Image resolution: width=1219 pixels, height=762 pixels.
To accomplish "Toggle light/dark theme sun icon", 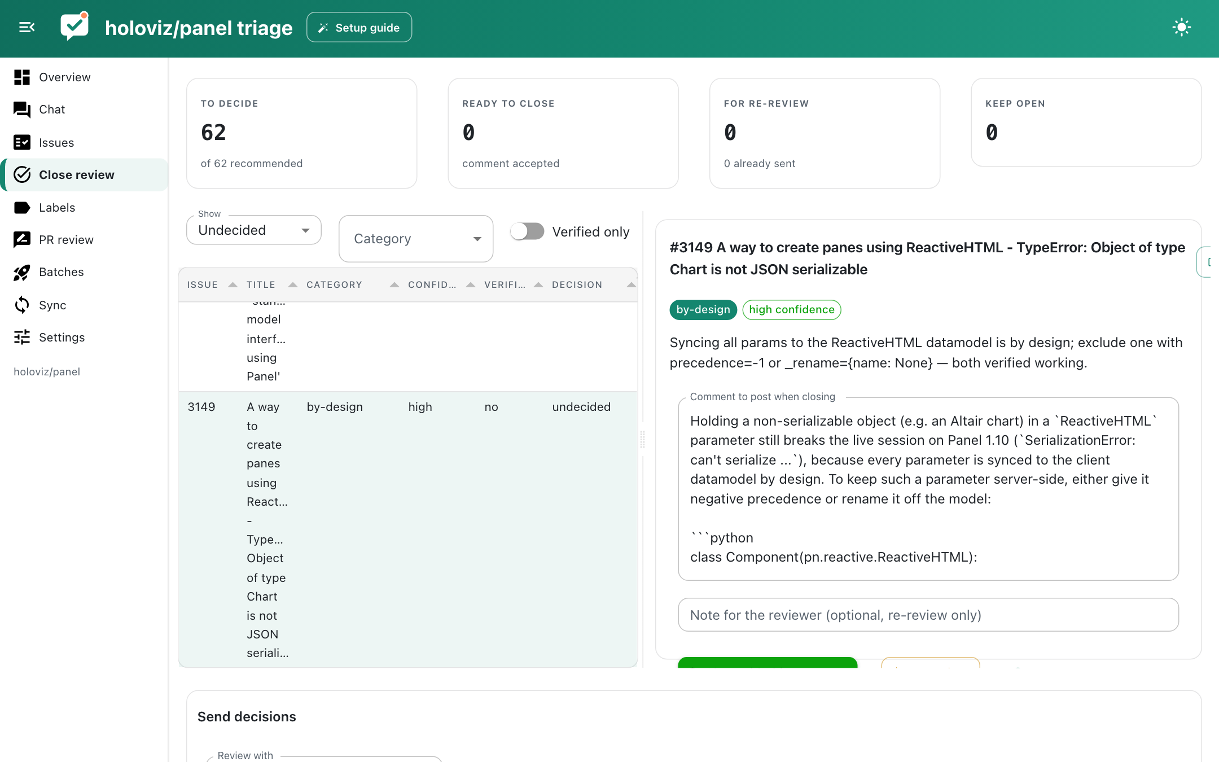I will tap(1181, 27).
